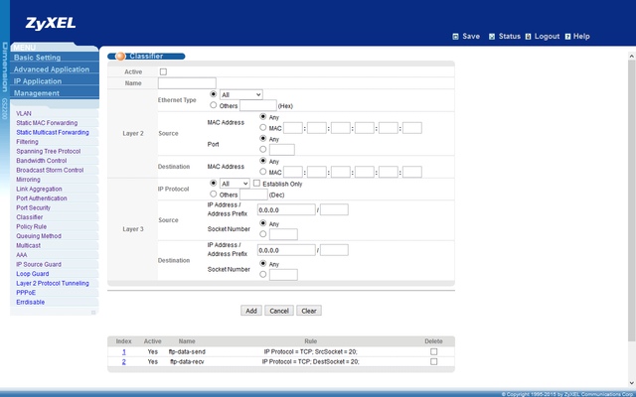Image resolution: width=636 pixels, height=397 pixels.
Task: Open Layer 2 Protocol Tunneling page
Action: 53,283
